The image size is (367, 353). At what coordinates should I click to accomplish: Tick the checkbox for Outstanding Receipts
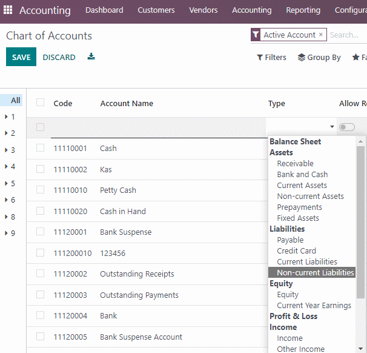coord(40,274)
